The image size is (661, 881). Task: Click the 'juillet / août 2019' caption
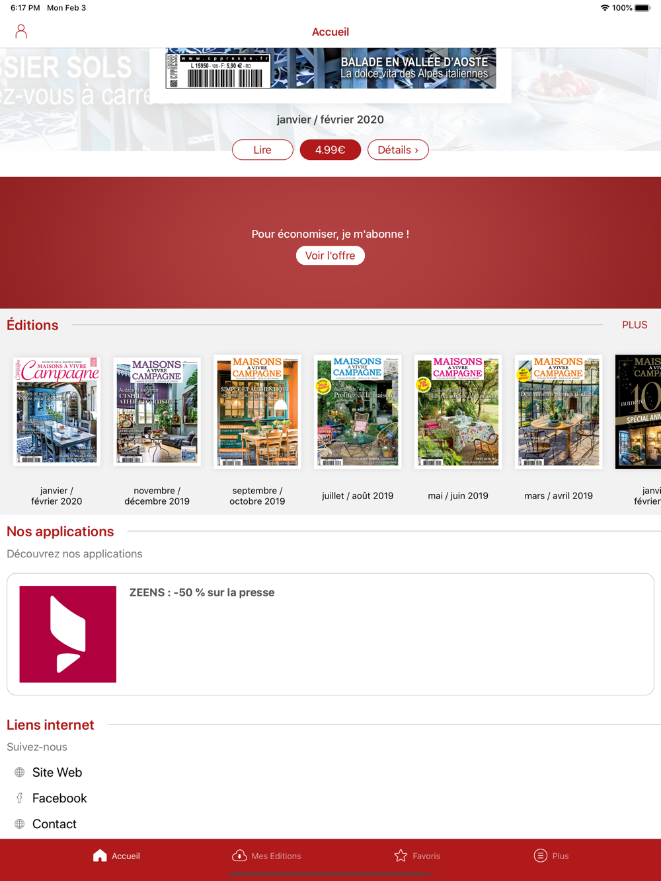pos(358,496)
